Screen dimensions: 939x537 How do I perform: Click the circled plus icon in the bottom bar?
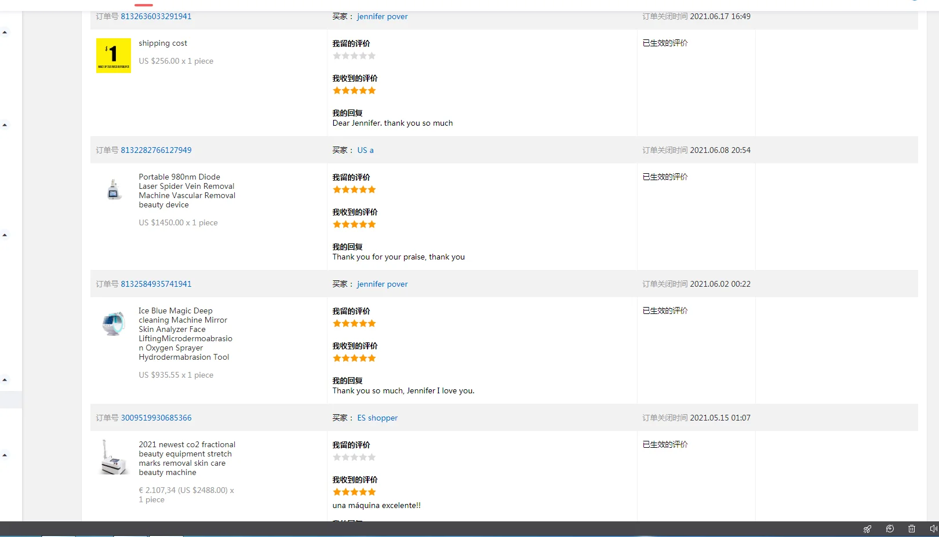(x=890, y=529)
